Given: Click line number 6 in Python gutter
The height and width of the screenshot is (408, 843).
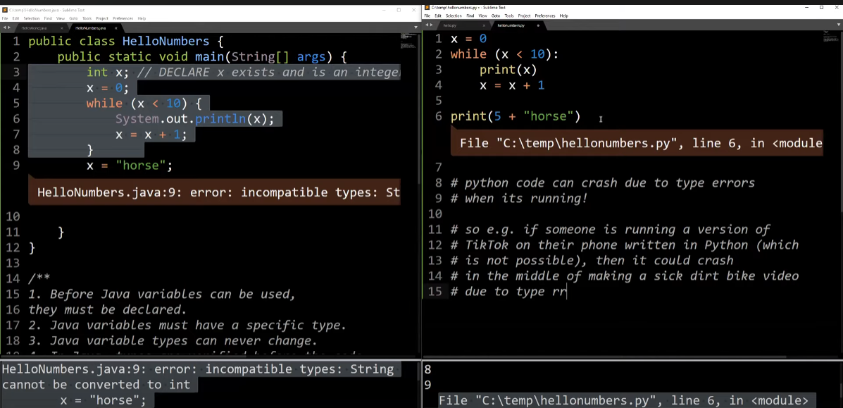Looking at the screenshot, I should tap(438, 116).
